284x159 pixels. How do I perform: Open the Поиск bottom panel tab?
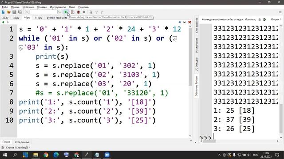point(6,142)
